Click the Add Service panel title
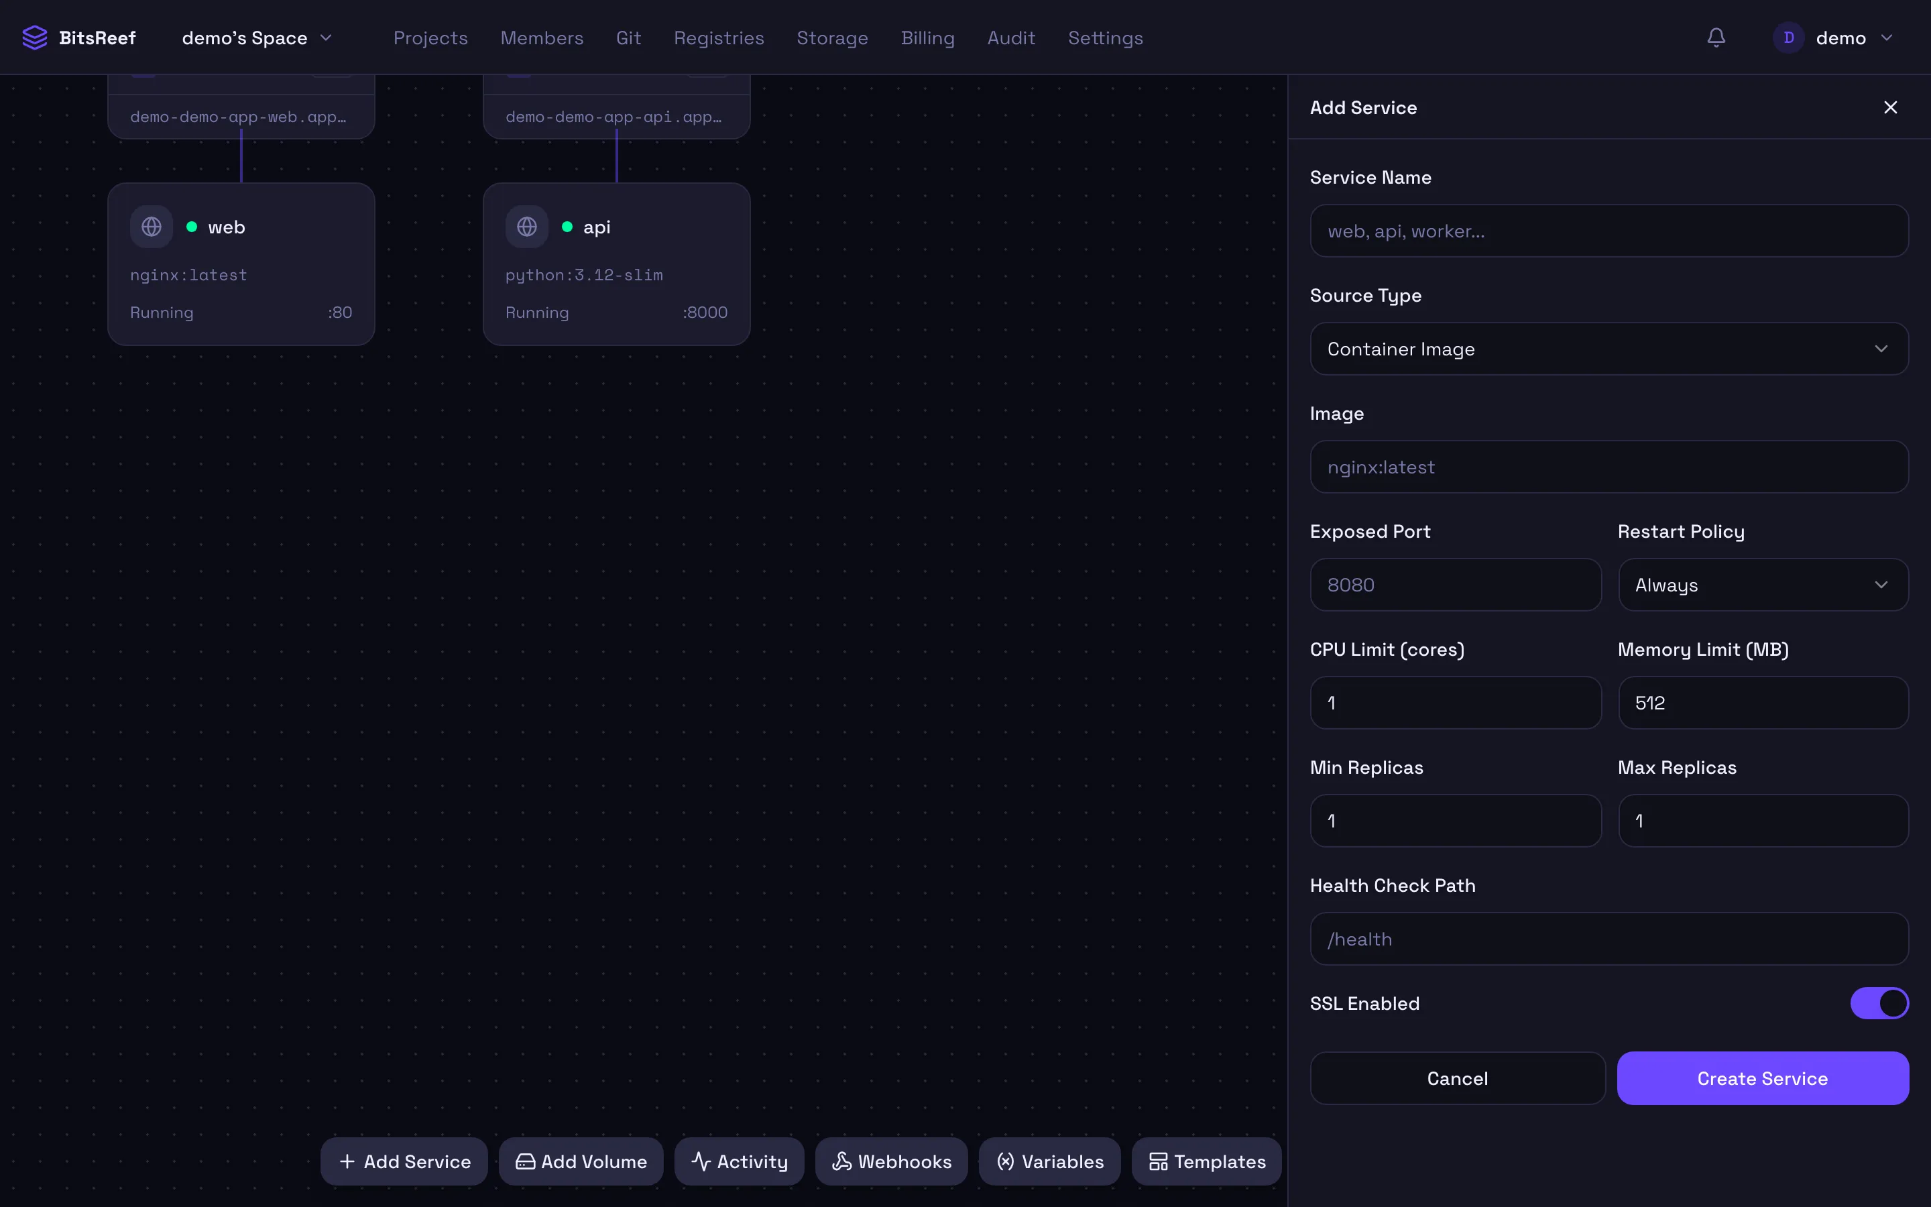 (1363, 107)
